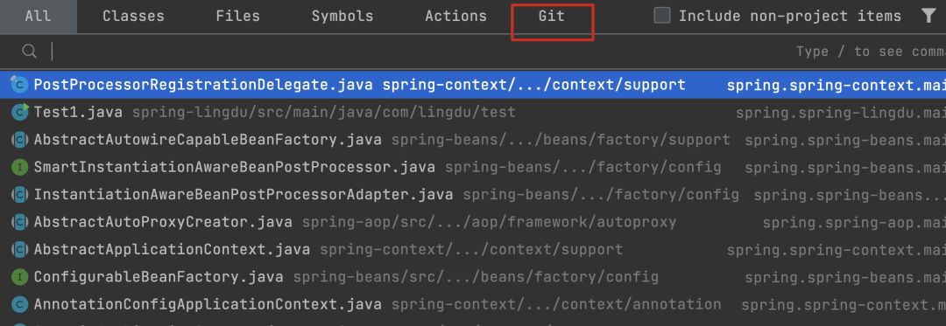Select the All tab

(x=38, y=17)
